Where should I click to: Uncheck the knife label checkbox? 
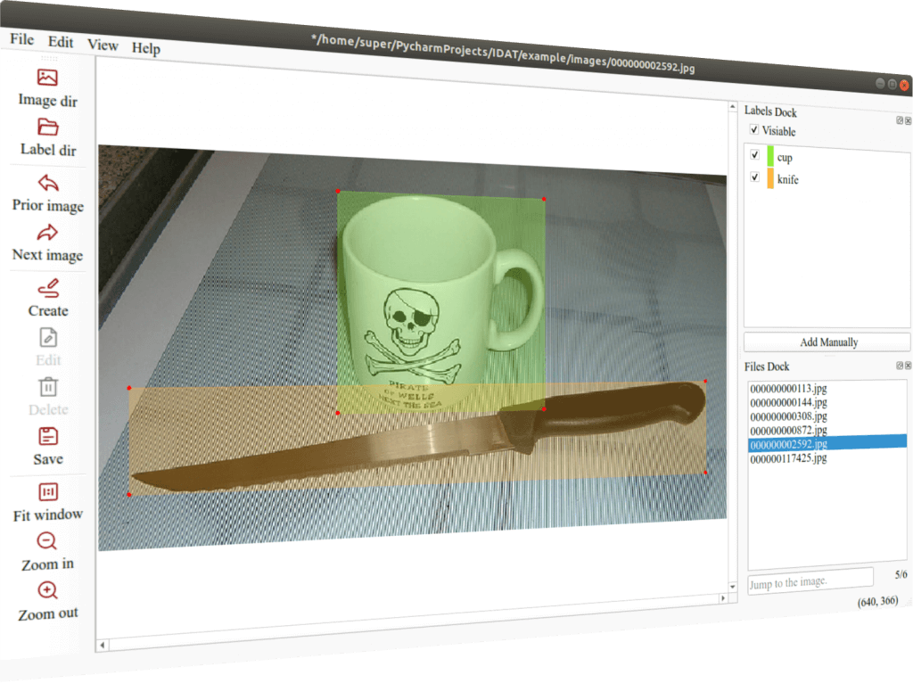click(x=755, y=177)
